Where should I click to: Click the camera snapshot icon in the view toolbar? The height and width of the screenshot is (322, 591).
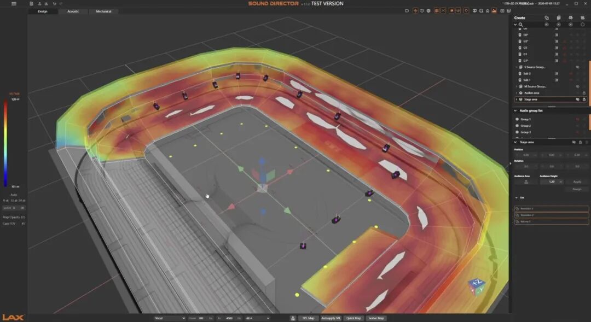(x=502, y=11)
